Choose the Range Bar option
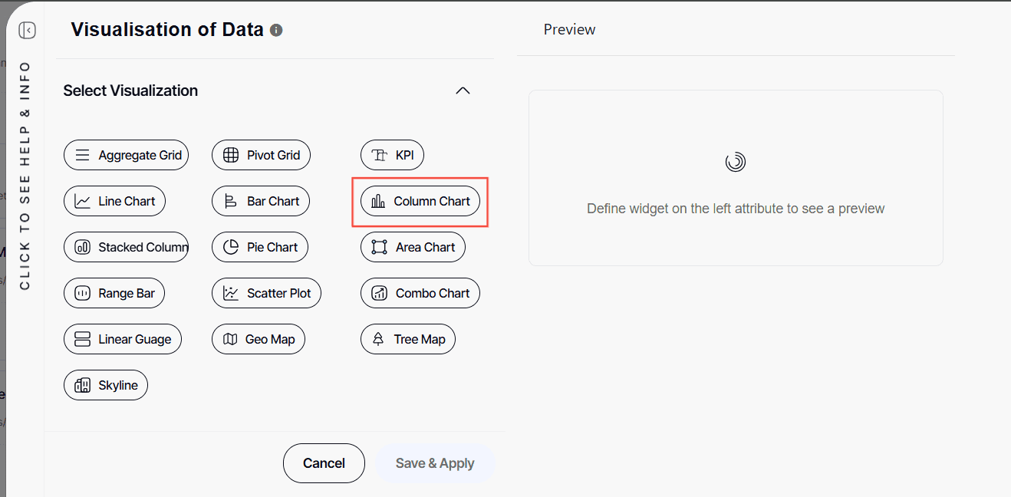The image size is (1011, 497). pyautogui.click(x=114, y=293)
